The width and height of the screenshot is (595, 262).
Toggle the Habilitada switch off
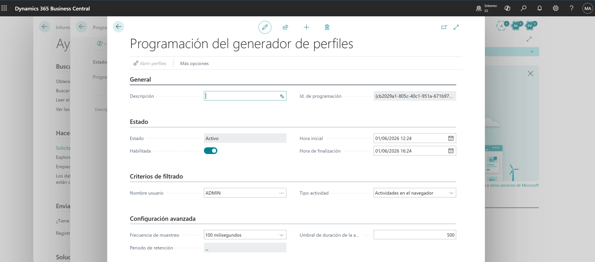211,151
